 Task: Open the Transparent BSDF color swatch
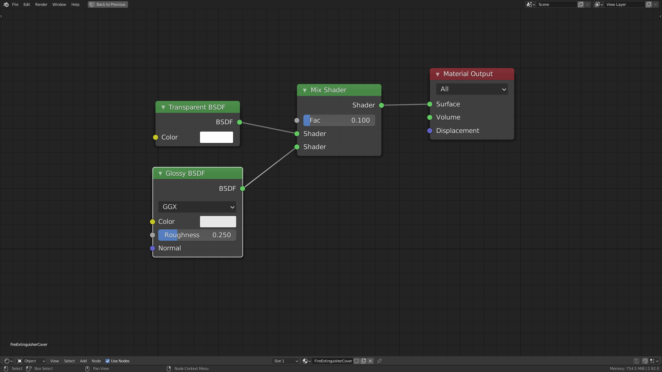pos(217,137)
